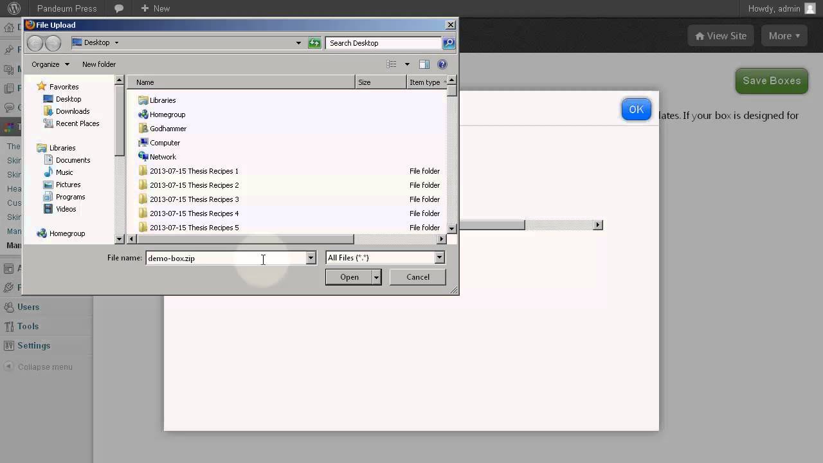
Task: Sort files by the Name column
Action: pyautogui.click(x=241, y=82)
